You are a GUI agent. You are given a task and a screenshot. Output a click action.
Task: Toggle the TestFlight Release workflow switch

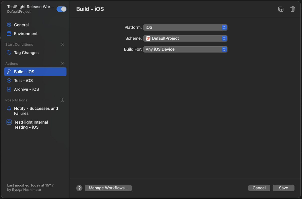(x=61, y=9)
